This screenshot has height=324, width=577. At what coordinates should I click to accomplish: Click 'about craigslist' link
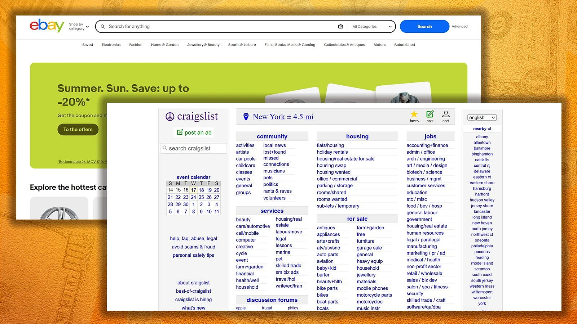click(193, 283)
